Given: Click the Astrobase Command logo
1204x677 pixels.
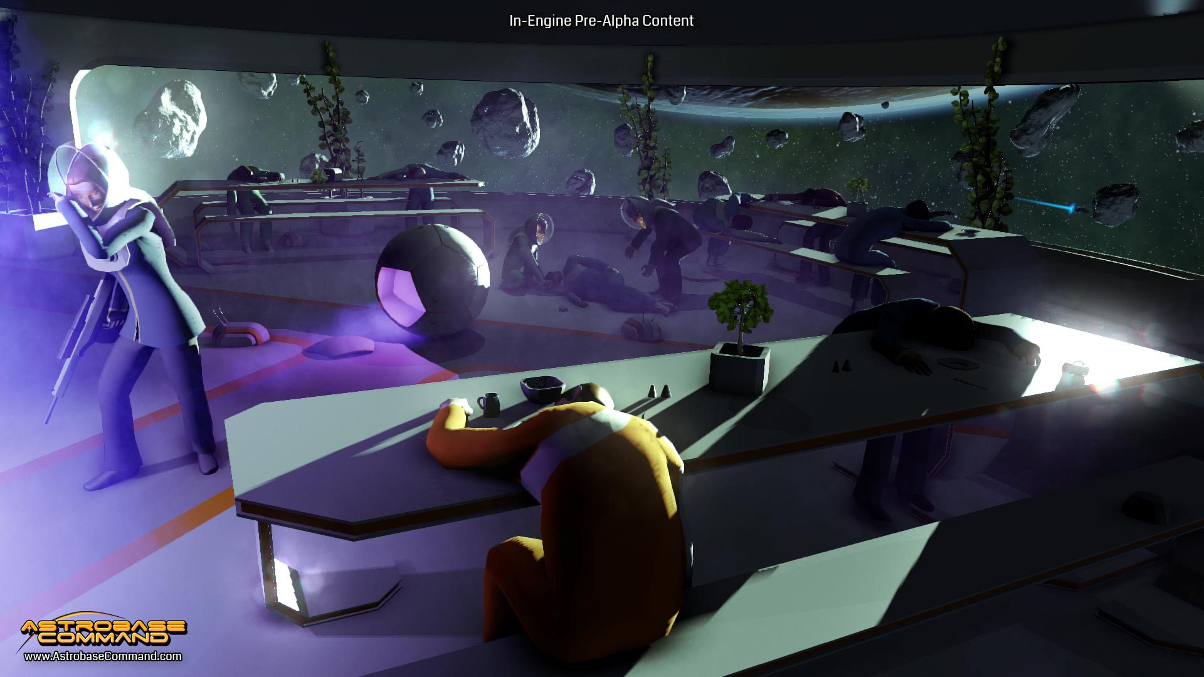Looking at the screenshot, I should [x=103, y=632].
